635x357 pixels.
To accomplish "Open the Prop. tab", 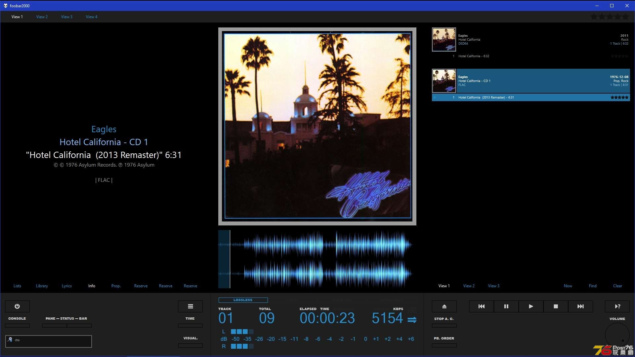I will (116, 286).
